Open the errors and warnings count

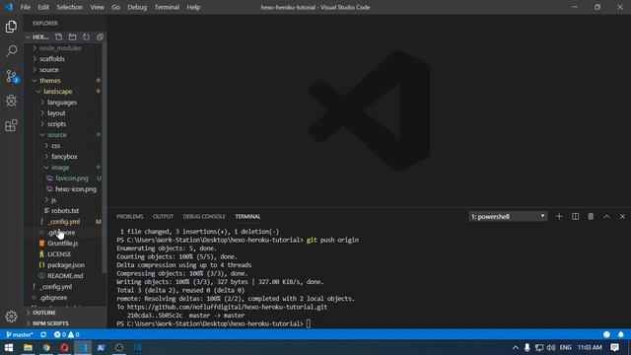pyautogui.click(x=66, y=334)
